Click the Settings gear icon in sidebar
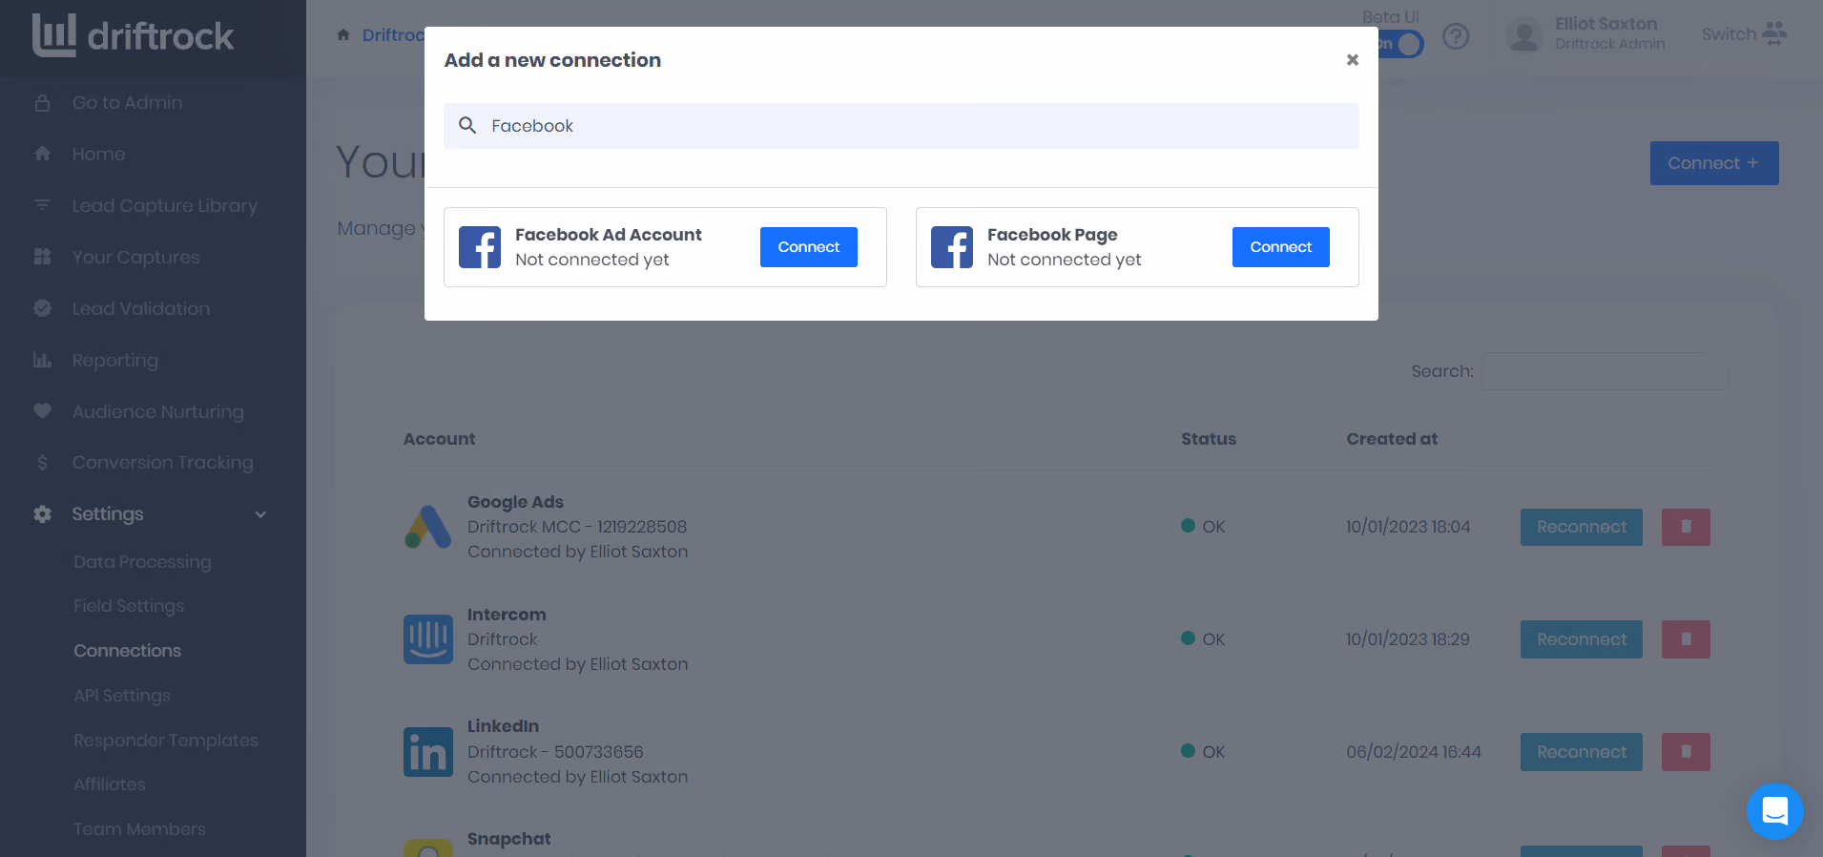This screenshot has width=1823, height=857. [x=42, y=514]
